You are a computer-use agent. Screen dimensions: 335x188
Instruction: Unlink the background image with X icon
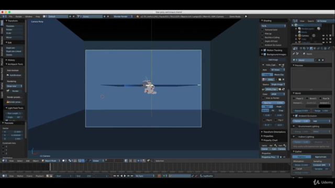(283, 79)
